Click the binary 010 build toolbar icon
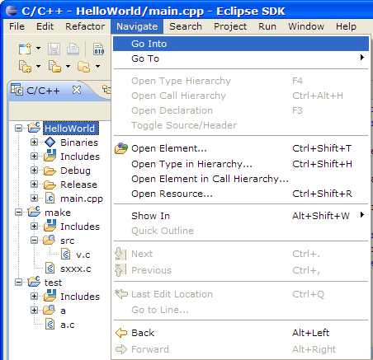The height and width of the screenshot is (360, 373). pyautogui.click(x=98, y=49)
